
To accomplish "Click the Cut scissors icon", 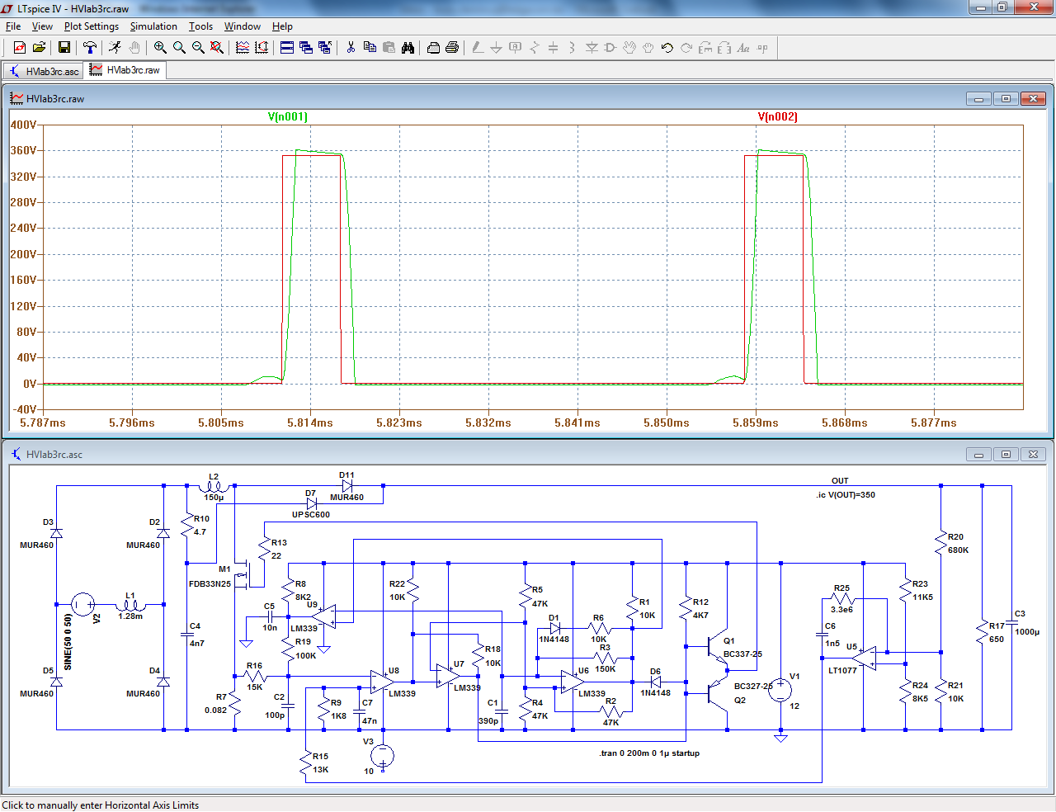I will (x=351, y=48).
